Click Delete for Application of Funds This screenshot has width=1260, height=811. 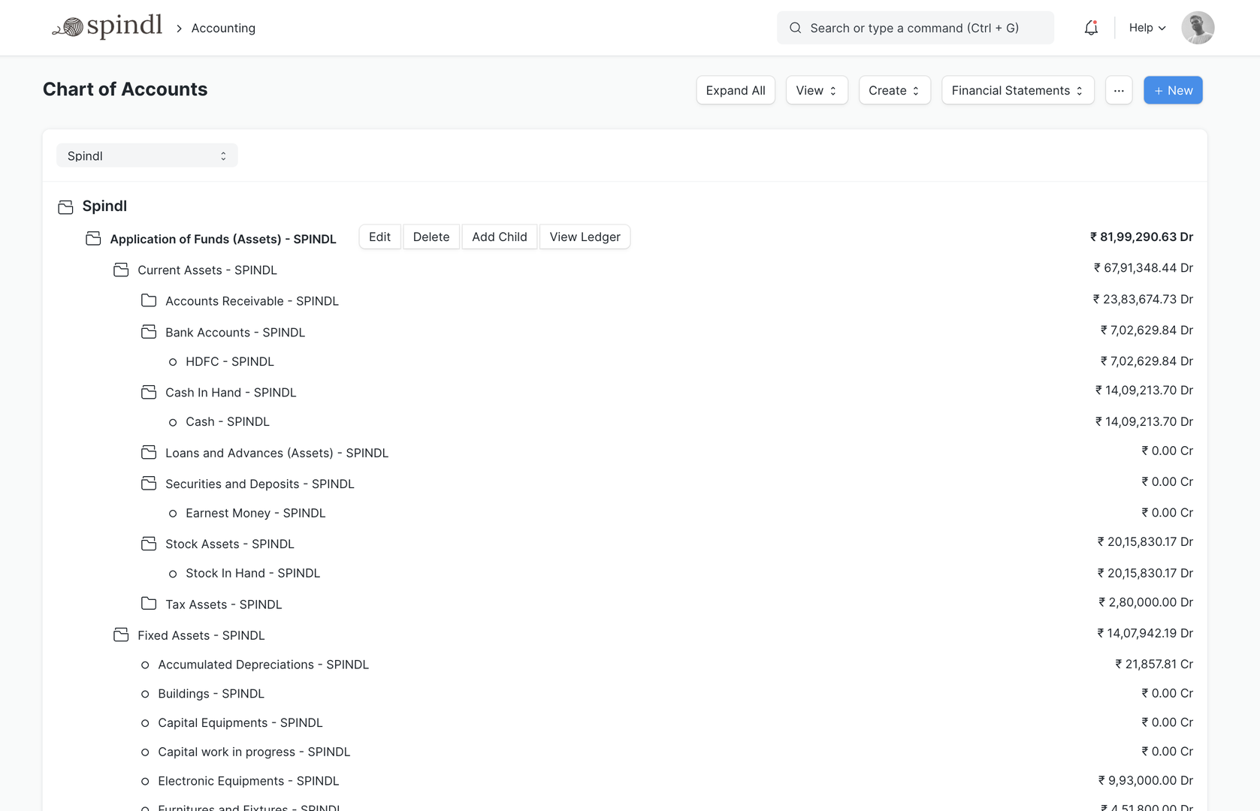431,237
